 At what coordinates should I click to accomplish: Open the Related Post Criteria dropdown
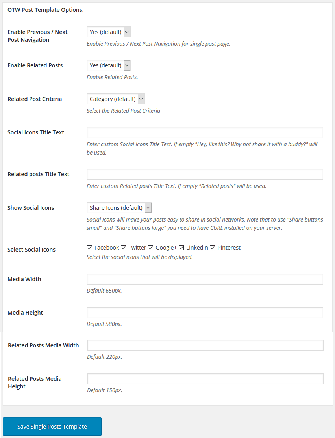click(115, 99)
